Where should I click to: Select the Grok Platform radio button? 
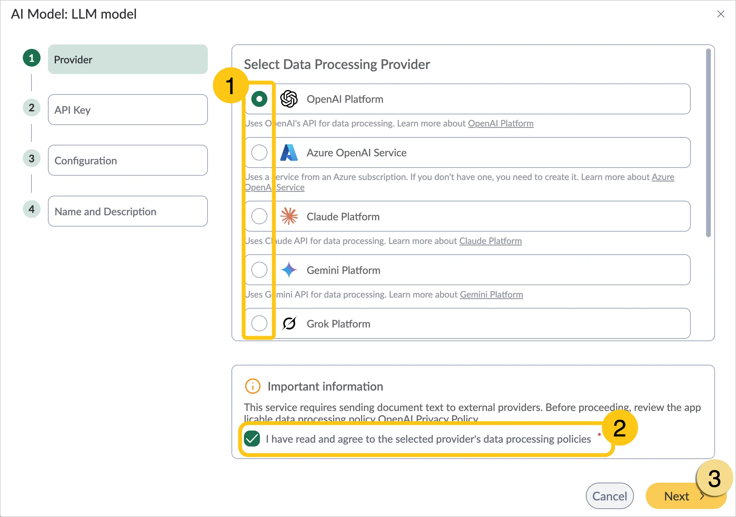[x=259, y=323]
